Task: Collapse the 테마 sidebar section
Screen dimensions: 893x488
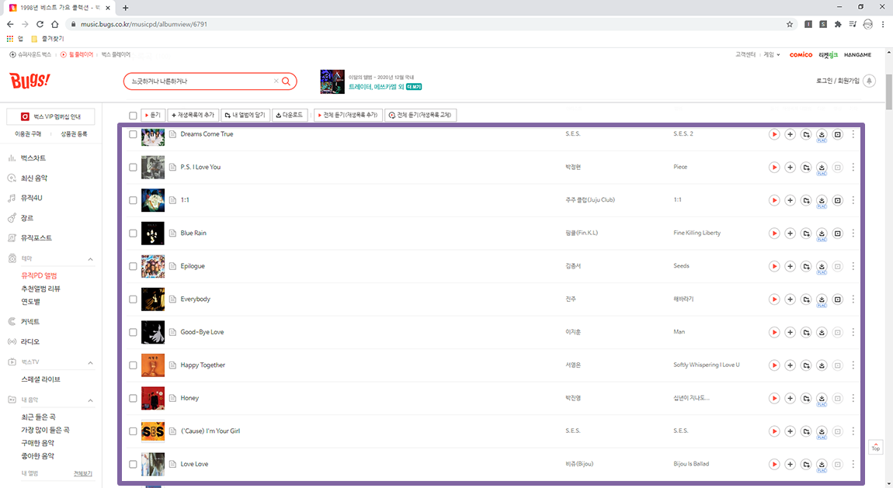Action: [x=90, y=259]
